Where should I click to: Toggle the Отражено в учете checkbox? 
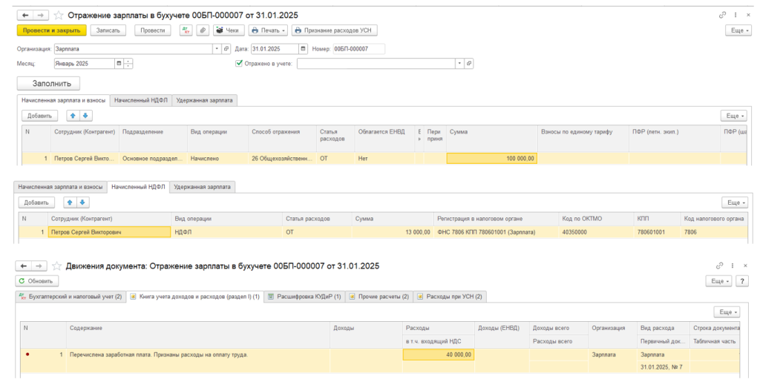coord(238,63)
